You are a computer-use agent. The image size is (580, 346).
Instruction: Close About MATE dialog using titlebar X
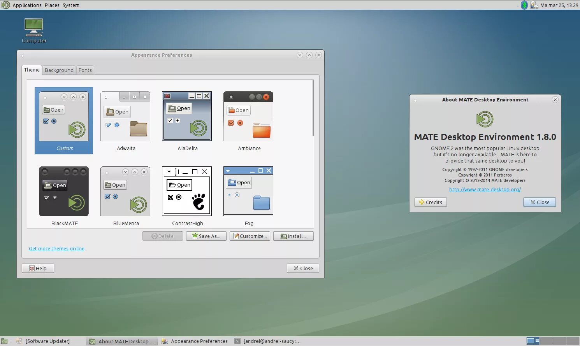coord(555,100)
